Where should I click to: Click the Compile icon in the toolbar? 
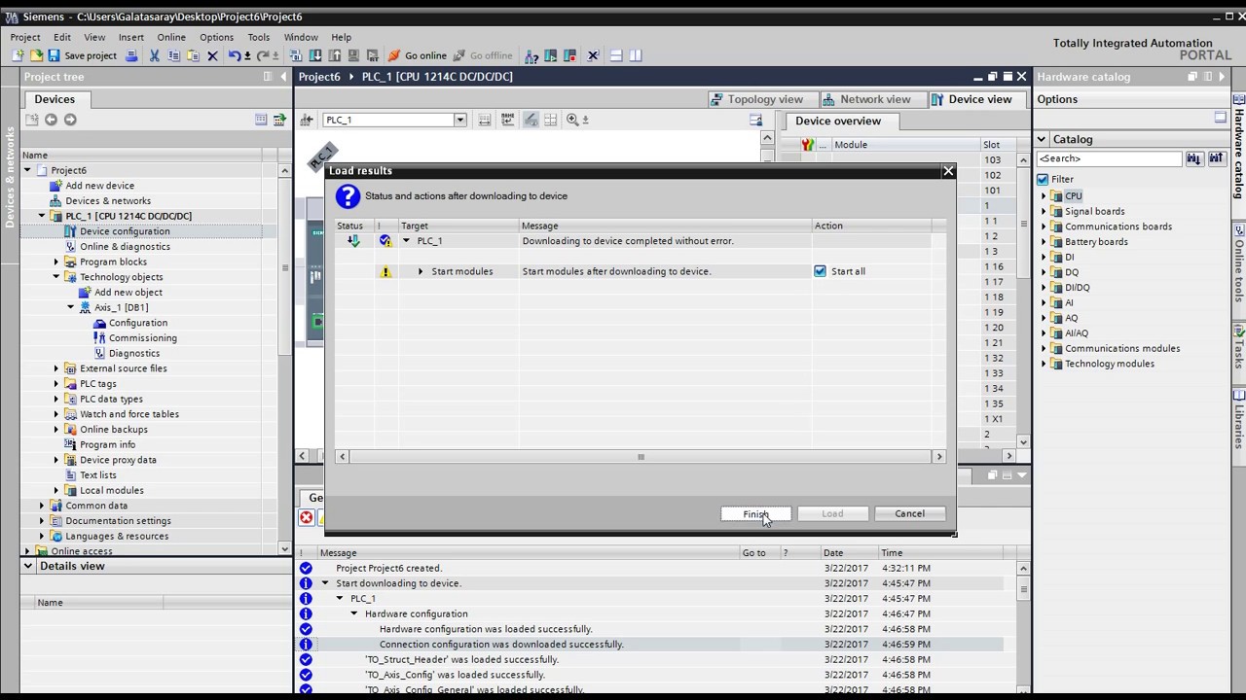297,55
